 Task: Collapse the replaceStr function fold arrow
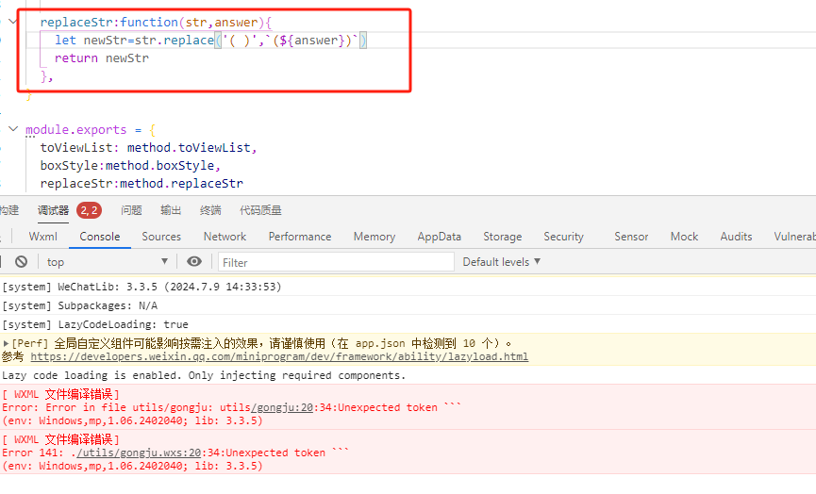[13, 22]
